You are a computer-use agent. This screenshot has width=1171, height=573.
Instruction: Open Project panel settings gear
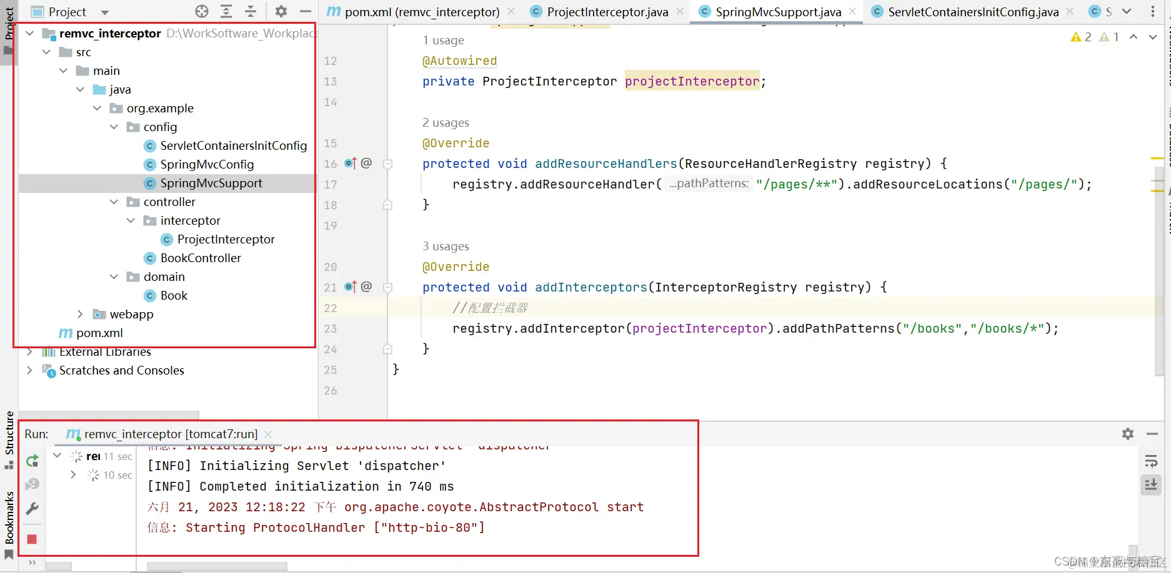[281, 11]
